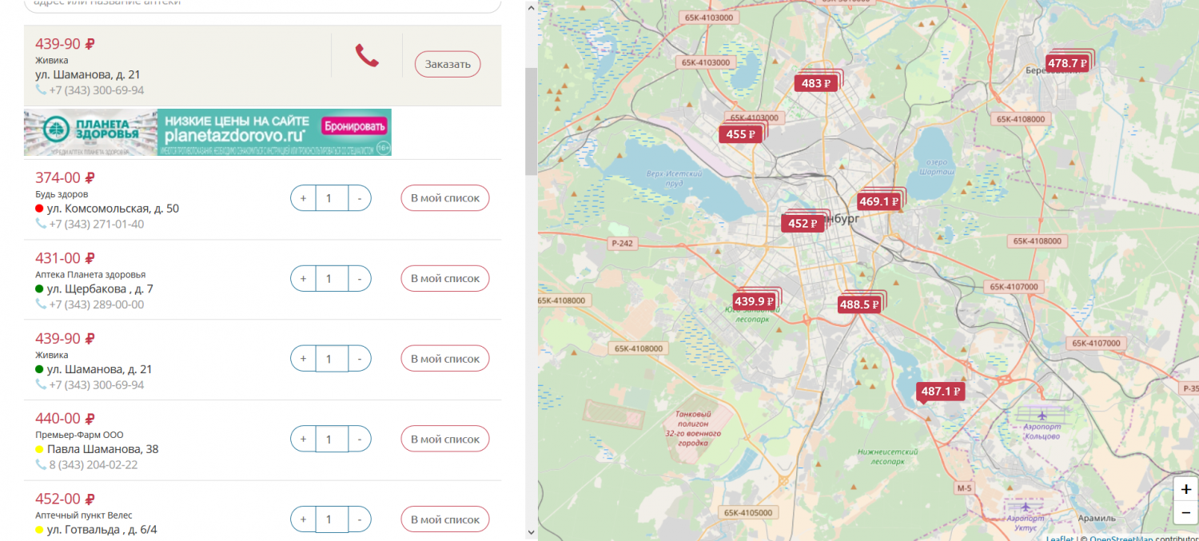Decrease quantity for Аптека Планета здоровья item

360,279
